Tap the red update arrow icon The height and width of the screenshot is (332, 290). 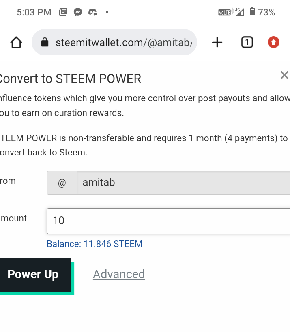pyautogui.click(x=274, y=42)
